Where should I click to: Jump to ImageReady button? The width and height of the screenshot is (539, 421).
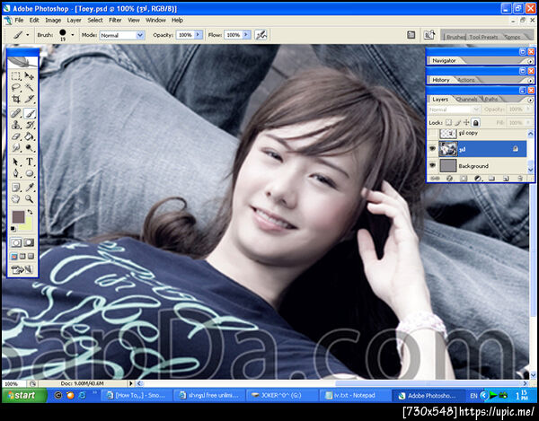(22, 270)
